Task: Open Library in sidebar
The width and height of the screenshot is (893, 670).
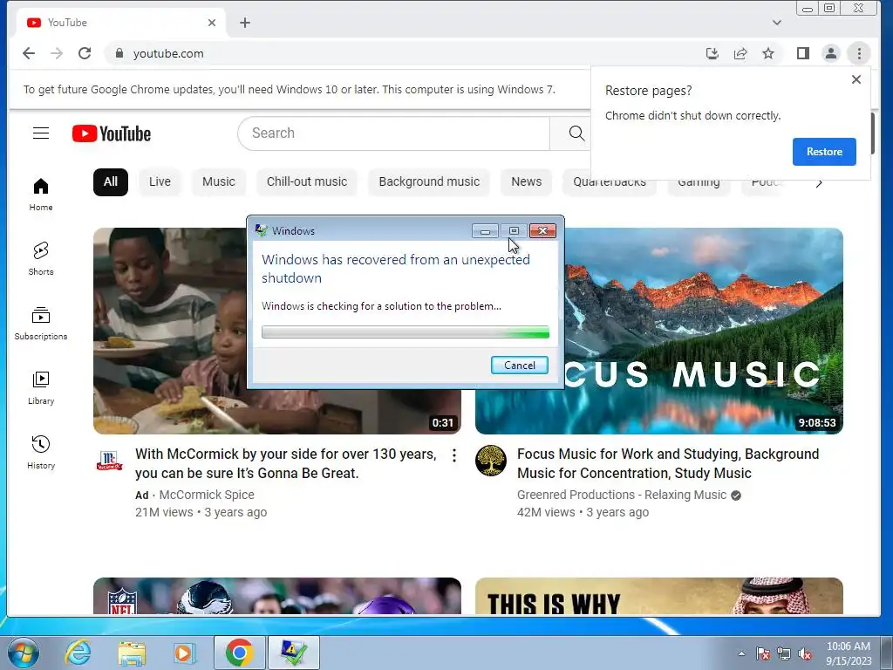Action: [x=41, y=388]
